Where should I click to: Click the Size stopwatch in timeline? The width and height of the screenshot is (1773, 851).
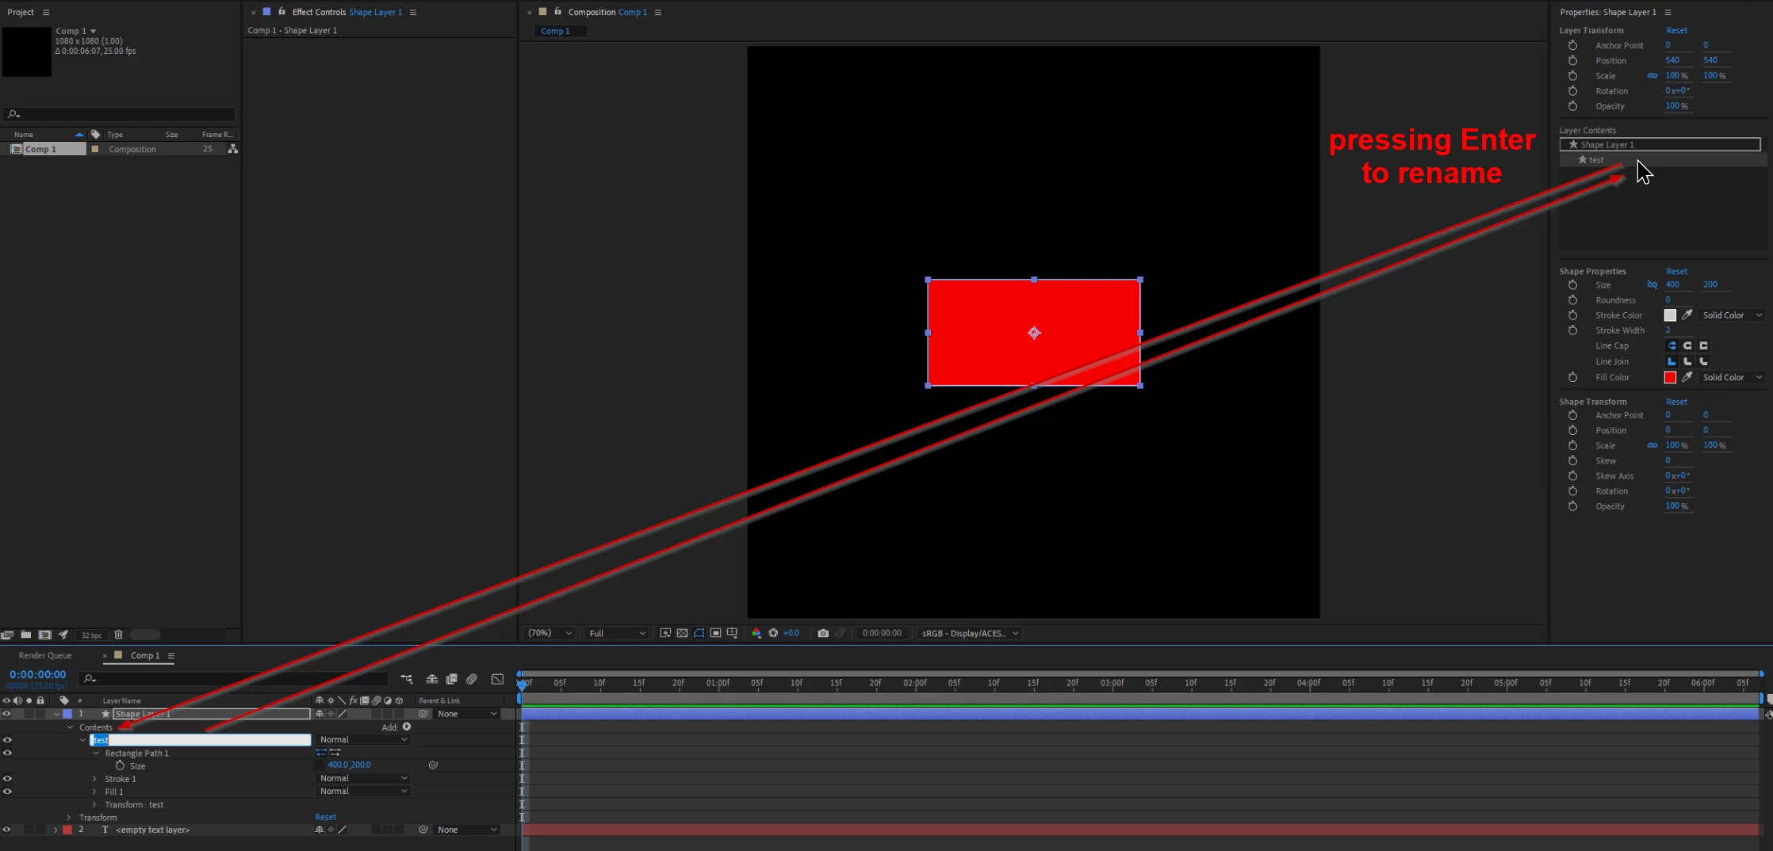pyautogui.click(x=121, y=766)
